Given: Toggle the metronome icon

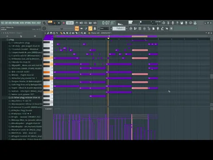Looking at the screenshot, I should pos(77,23).
